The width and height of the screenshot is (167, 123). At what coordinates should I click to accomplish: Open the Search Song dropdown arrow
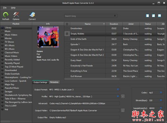click(115, 16)
